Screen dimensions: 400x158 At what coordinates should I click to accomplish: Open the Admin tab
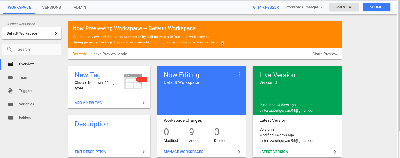coord(80,7)
